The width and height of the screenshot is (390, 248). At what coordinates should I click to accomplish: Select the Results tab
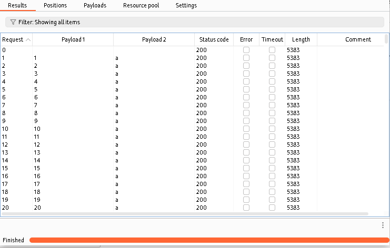click(17, 5)
